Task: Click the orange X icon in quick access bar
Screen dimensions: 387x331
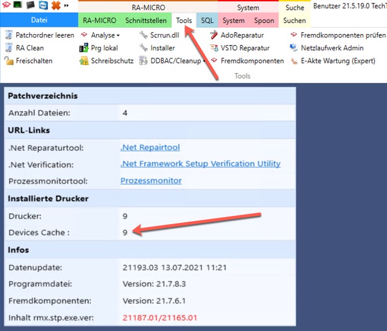Action: [56, 5]
